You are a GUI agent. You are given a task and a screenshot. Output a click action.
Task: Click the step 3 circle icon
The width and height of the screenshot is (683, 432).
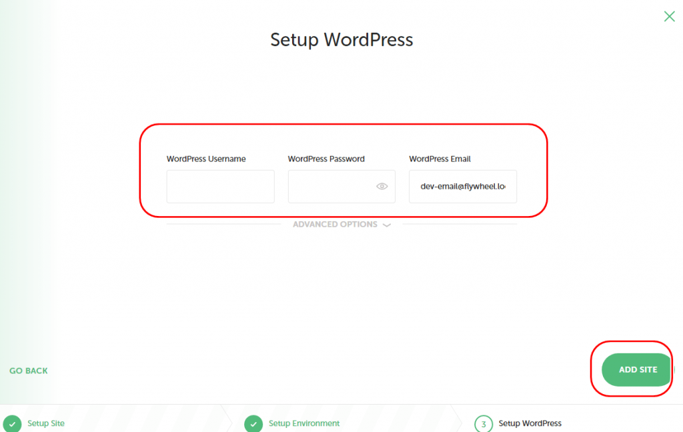coord(484,424)
